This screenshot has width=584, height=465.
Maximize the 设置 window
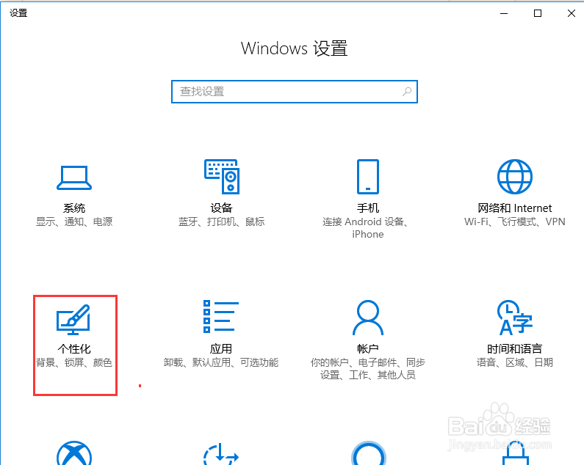click(x=538, y=13)
